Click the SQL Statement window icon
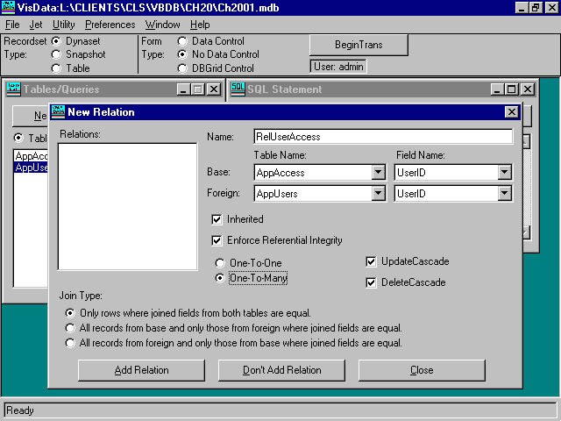561x421 pixels. tap(238, 89)
